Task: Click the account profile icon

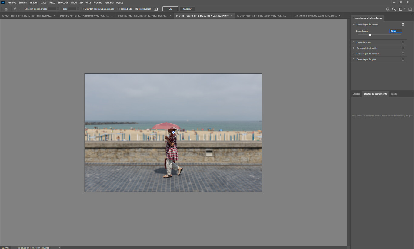Action: 388,9
